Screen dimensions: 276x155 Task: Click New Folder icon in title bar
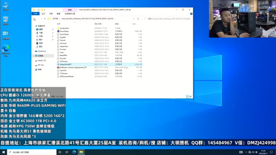point(42,10)
